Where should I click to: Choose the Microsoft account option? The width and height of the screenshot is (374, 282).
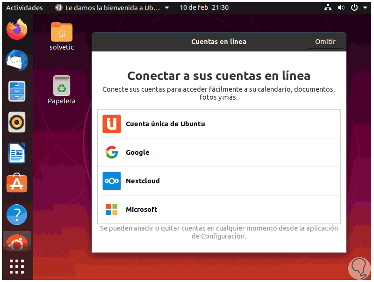tap(219, 209)
